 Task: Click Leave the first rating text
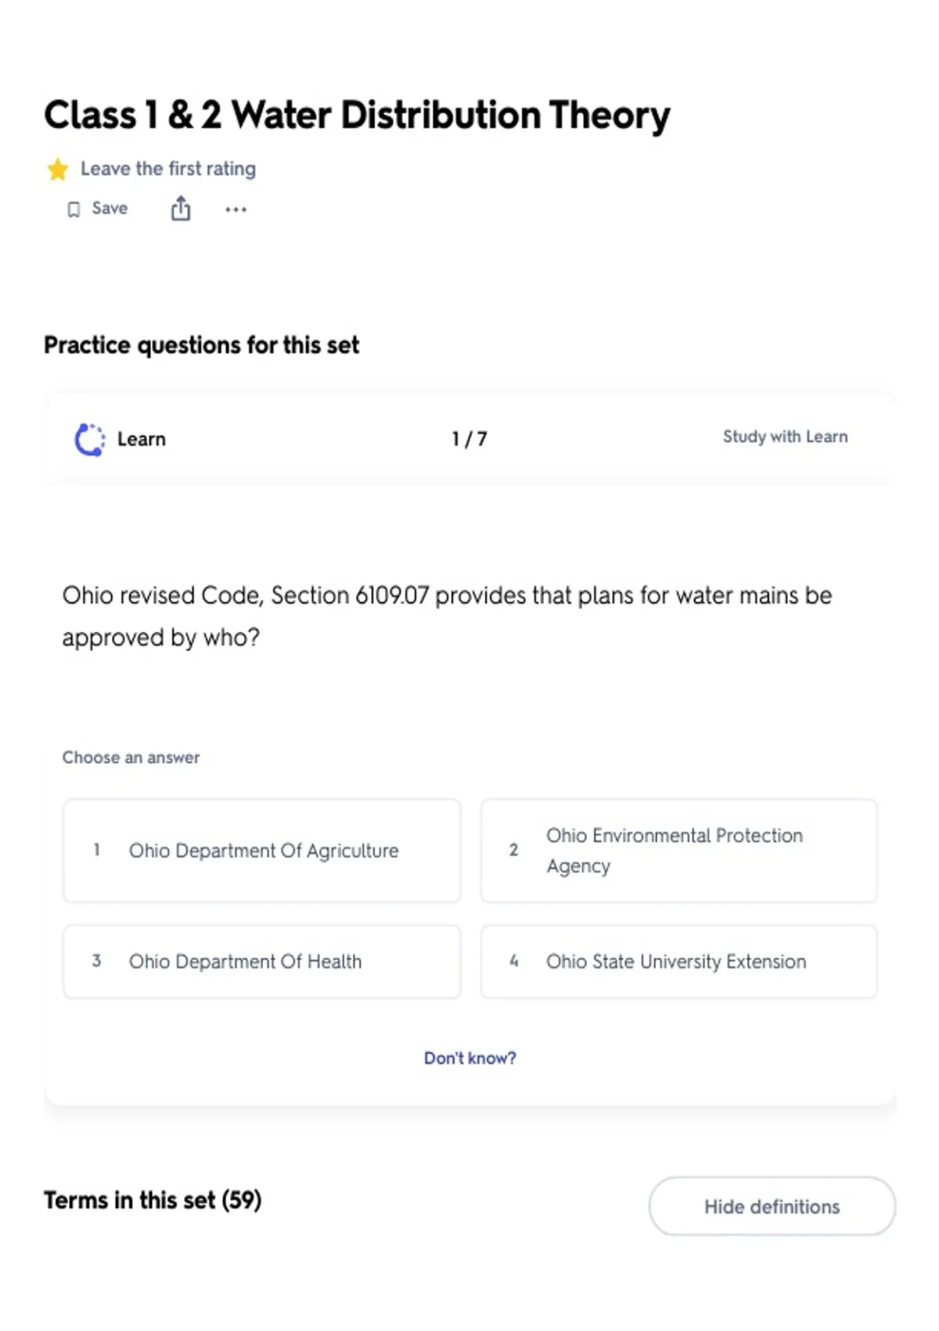(168, 169)
